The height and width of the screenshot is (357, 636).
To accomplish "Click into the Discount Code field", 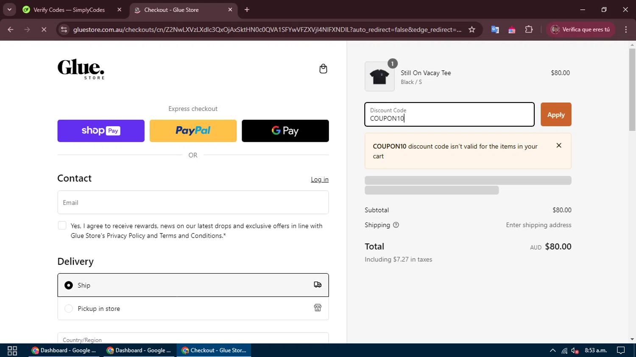I will (449, 114).
